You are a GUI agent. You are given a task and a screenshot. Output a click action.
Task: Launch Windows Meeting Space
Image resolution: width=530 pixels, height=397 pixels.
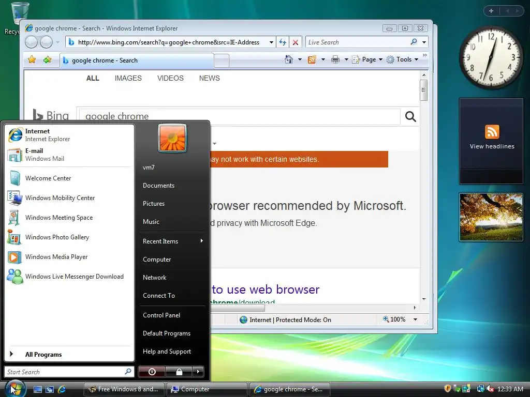pos(69,218)
